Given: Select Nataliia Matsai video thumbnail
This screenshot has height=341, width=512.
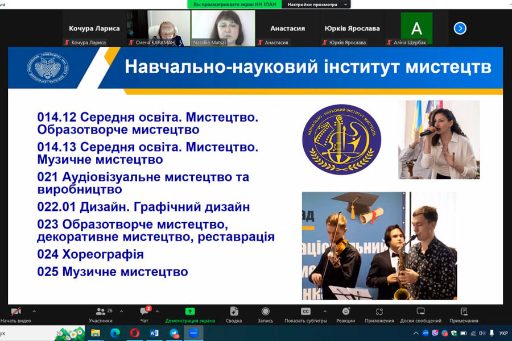Looking at the screenshot, I should pyautogui.click(x=223, y=28).
